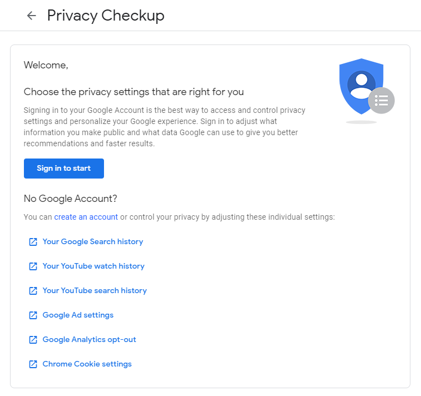421x396 pixels.
Task: Go back using the arrow icon
Action: tap(32, 16)
